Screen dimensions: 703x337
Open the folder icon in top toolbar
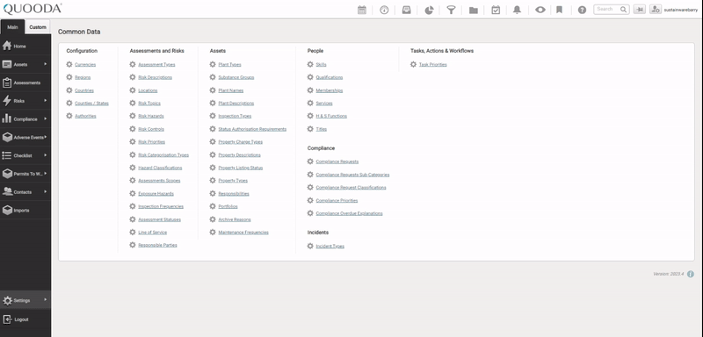474,10
